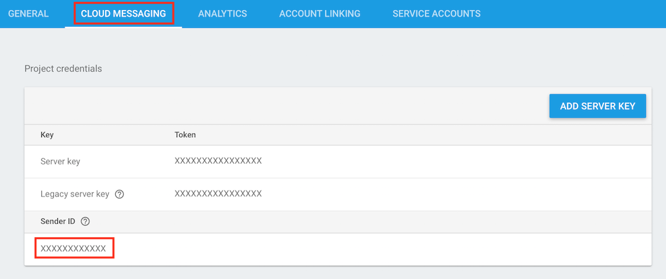
Task: Select the Cloud Messaging tab
Action: (123, 13)
